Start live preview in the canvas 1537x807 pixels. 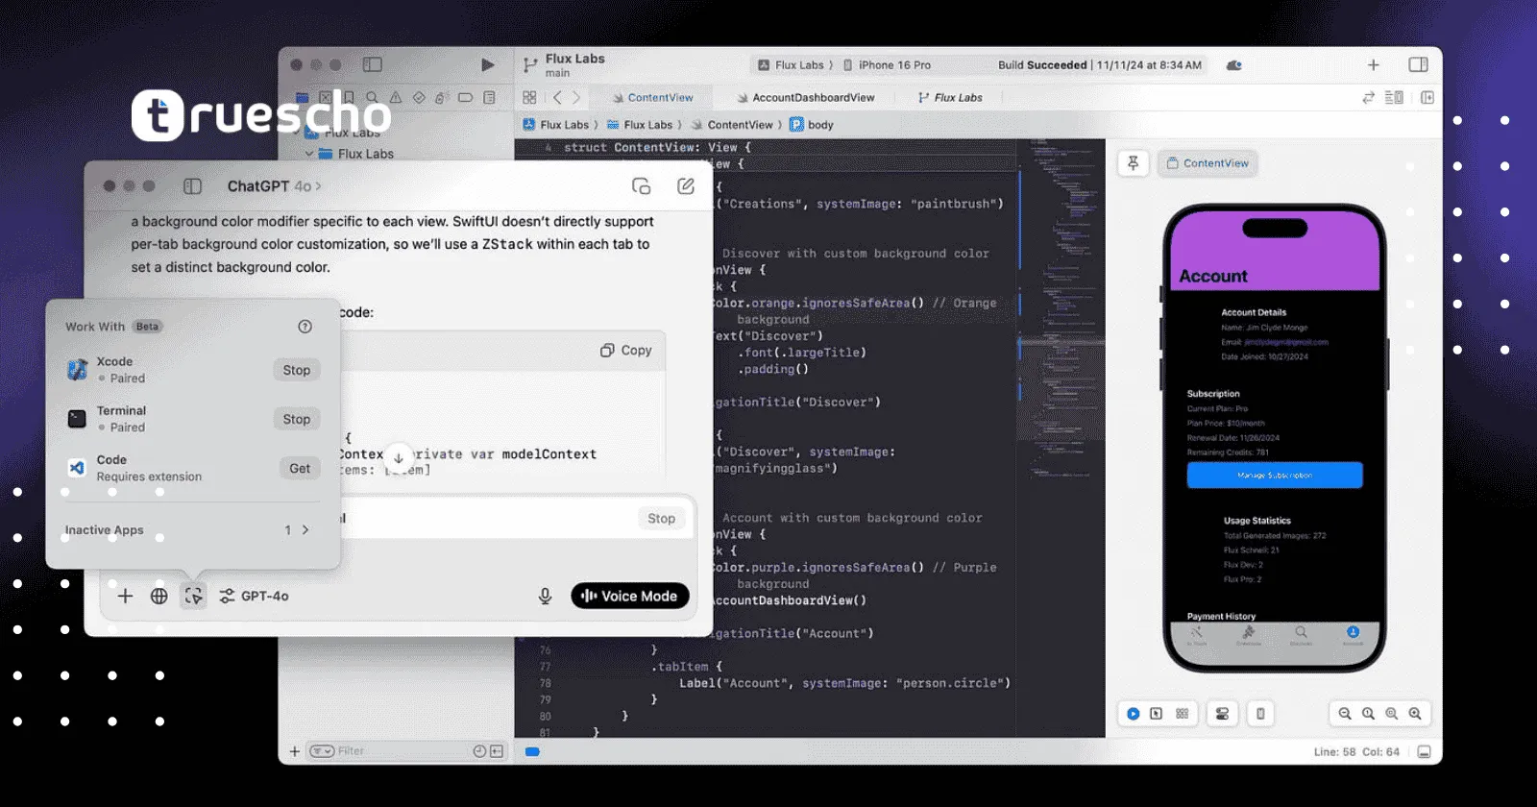pyautogui.click(x=1134, y=714)
